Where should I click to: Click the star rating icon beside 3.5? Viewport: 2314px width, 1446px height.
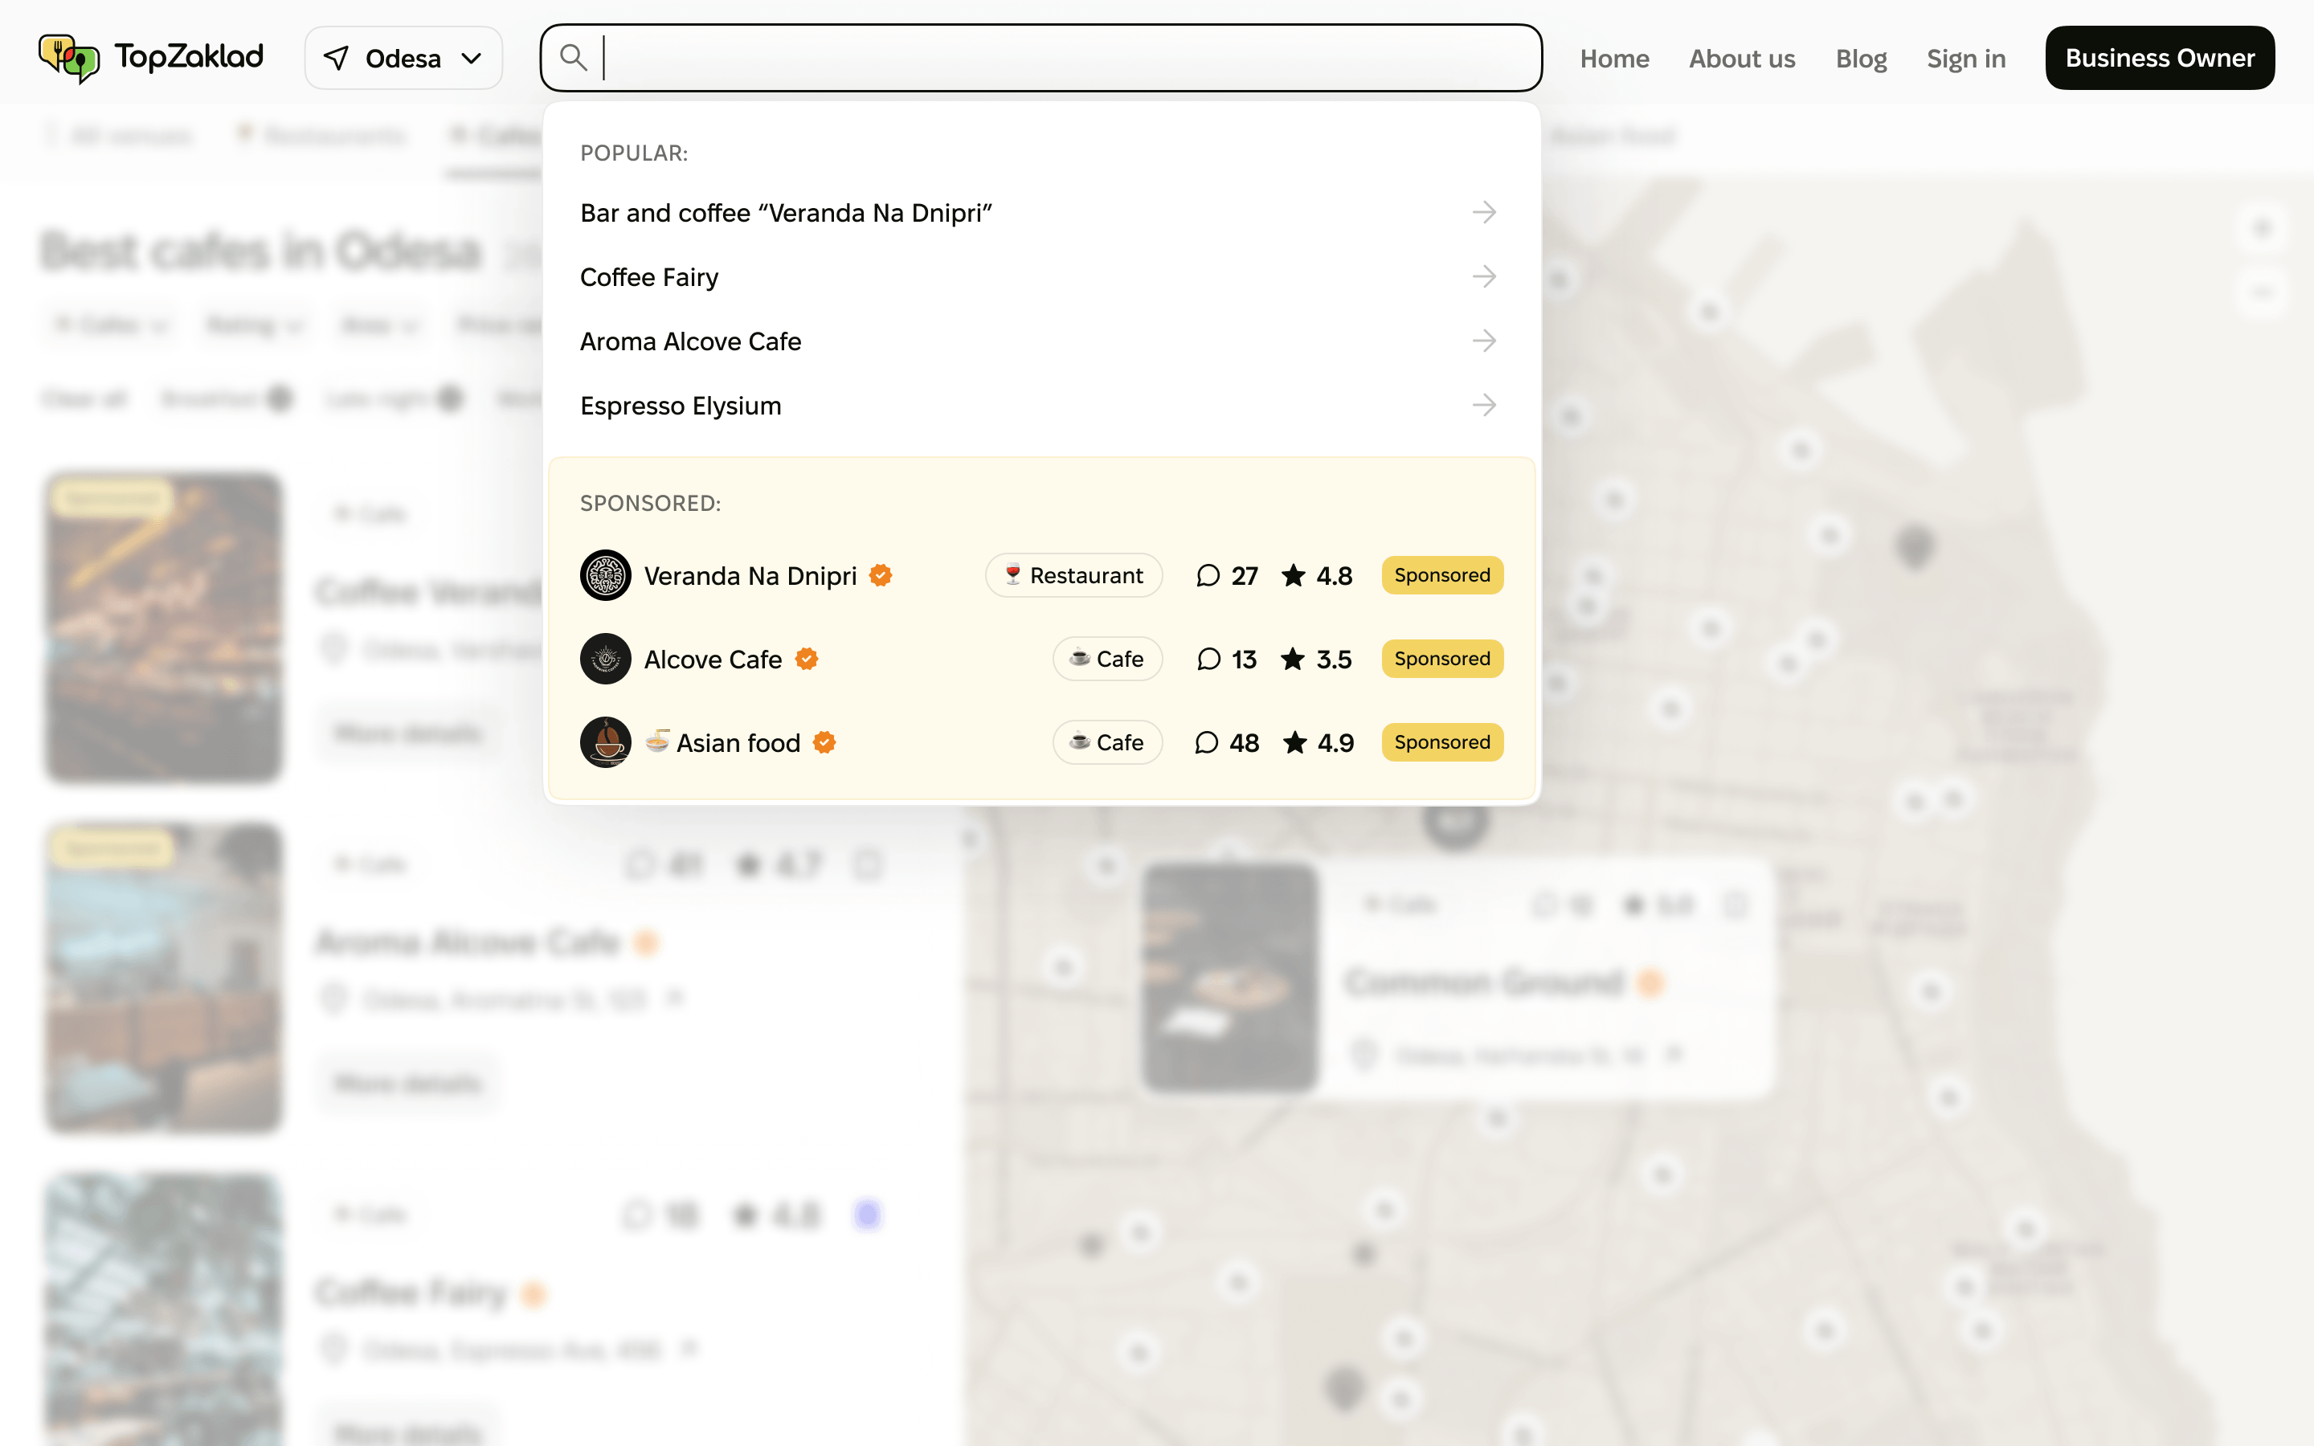[1293, 658]
